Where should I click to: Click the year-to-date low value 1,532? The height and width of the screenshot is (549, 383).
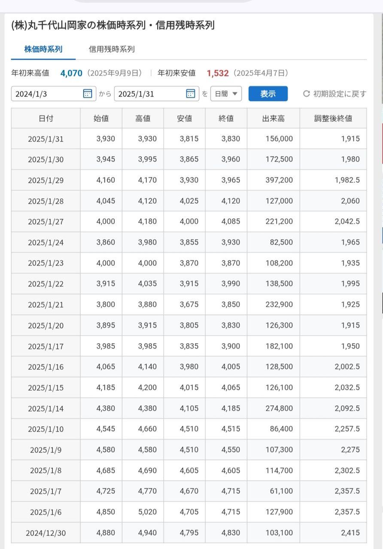pos(218,73)
